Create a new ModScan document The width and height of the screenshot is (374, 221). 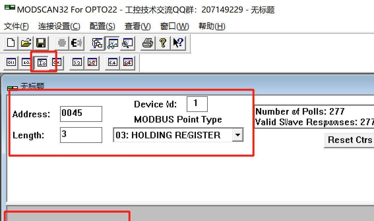pos(11,43)
